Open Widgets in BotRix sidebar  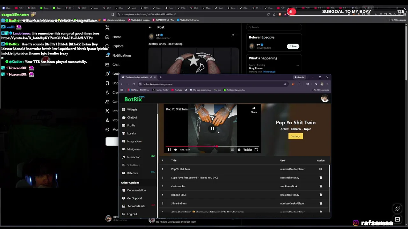tap(132, 109)
